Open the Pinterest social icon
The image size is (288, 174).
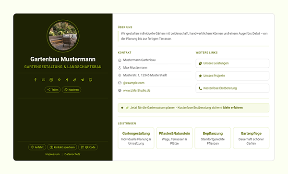[59, 80]
